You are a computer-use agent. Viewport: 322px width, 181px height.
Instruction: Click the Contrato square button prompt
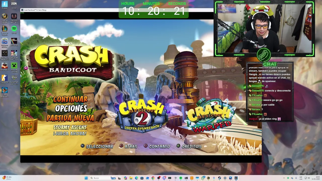pos(157,146)
